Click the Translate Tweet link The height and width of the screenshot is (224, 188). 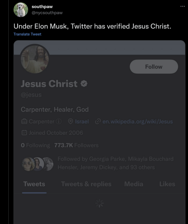click(x=27, y=34)
